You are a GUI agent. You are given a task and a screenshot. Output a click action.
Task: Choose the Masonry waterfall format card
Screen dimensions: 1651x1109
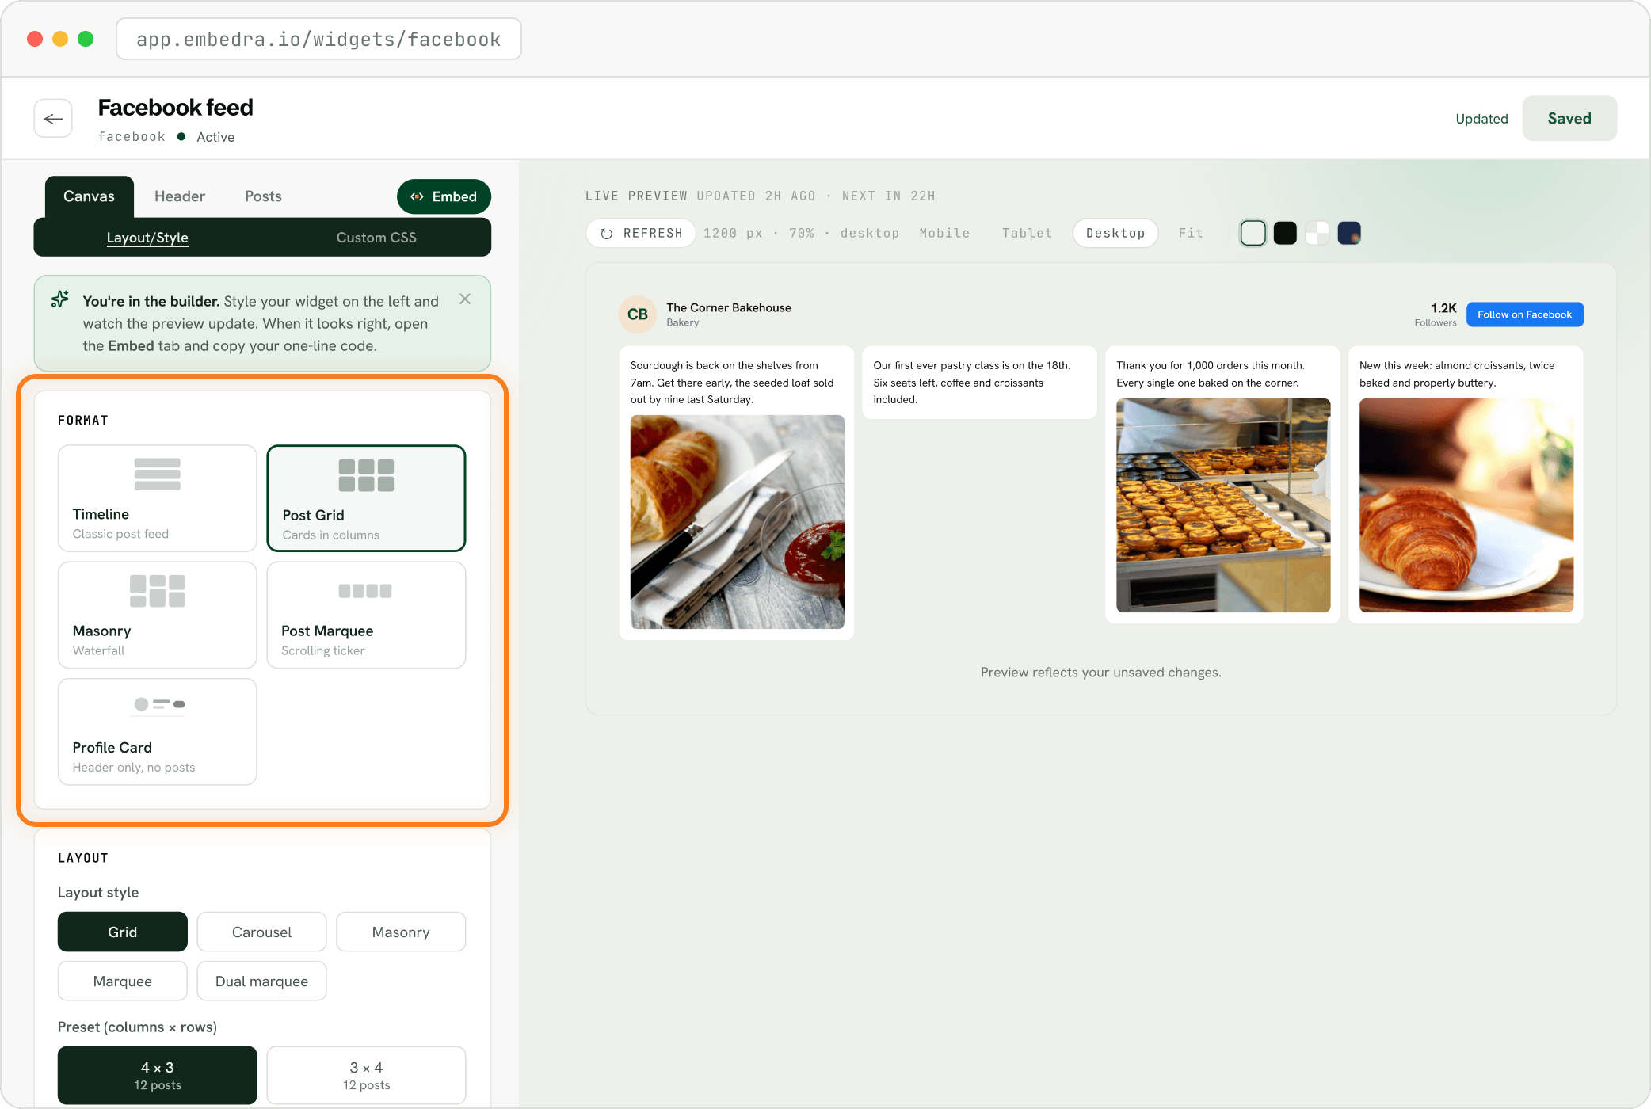point(158,615)
